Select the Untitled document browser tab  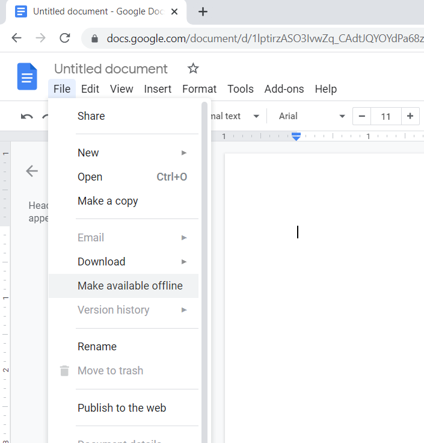tap(96, 11)
